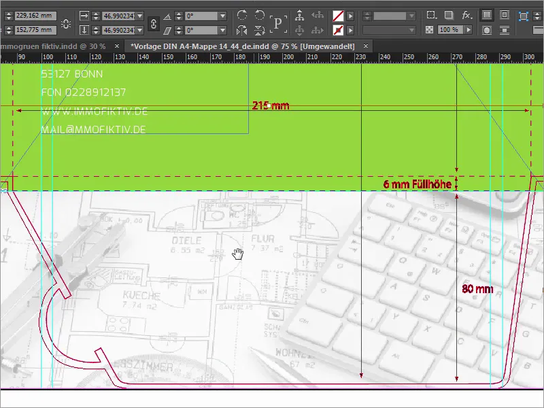Step the stroke weight value
The image size is (544, 408).
tap(367, 16)
